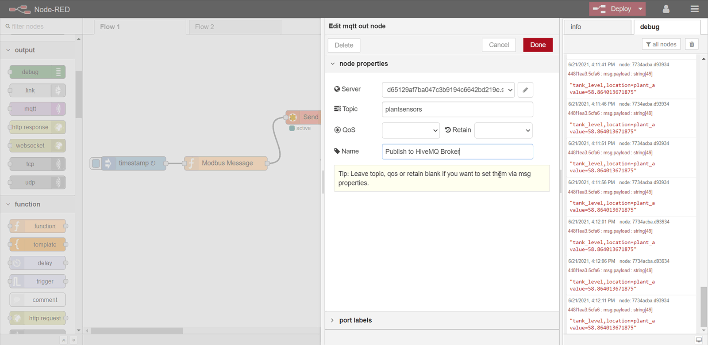The width and height of the screenshot is (708, 345).
Task: Select the tcp output palette node
Action: point(37,164)
